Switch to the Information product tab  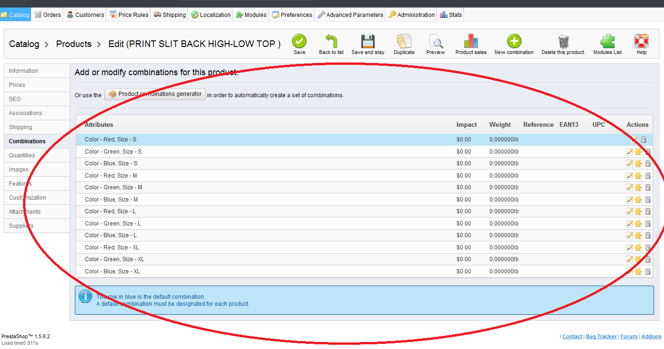point(37,71)
